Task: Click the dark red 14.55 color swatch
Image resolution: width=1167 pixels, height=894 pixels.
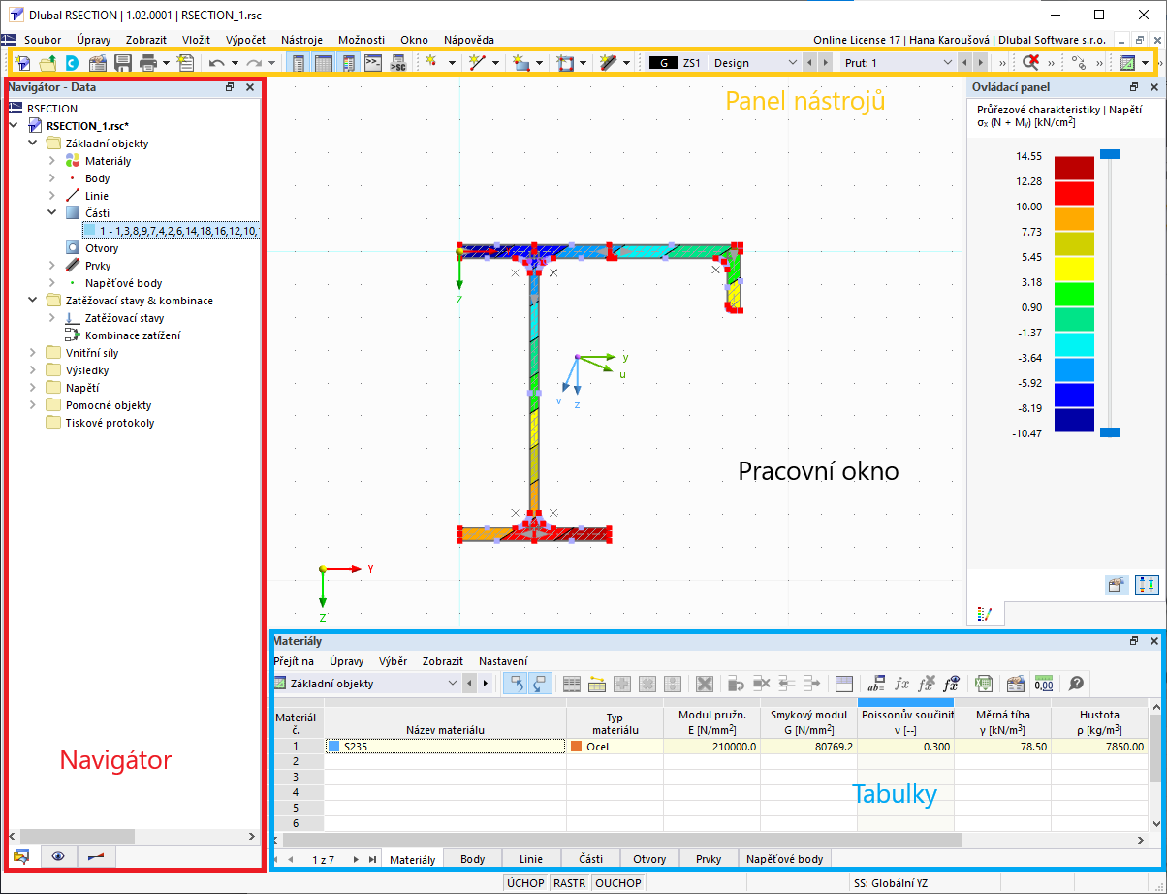Action: (x=1073, y=168)
